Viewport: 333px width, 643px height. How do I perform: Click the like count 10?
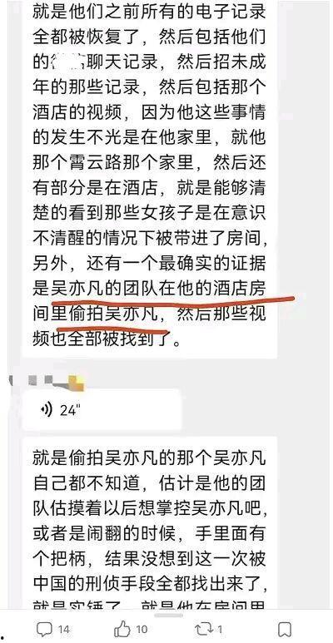pos(142,630)
